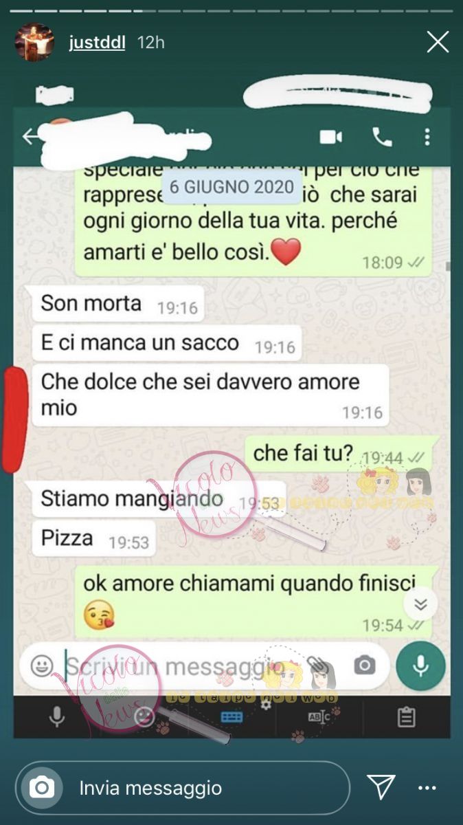463x825 pixels.
Task: Start a WhatsApp video call
Action: (x=331, y=137)
